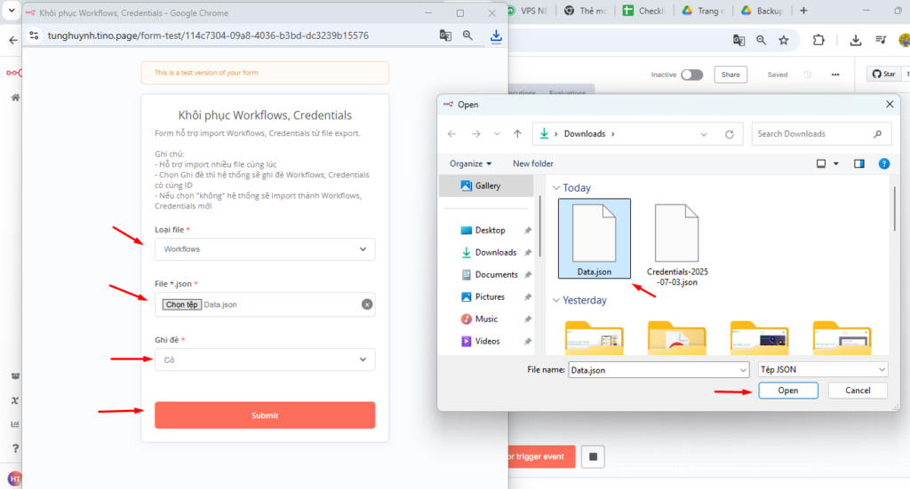Image resolution: width=910 pixels, height=489 pixels.
Task: Collapse the Yesterday group in file list
Action: 556,300
